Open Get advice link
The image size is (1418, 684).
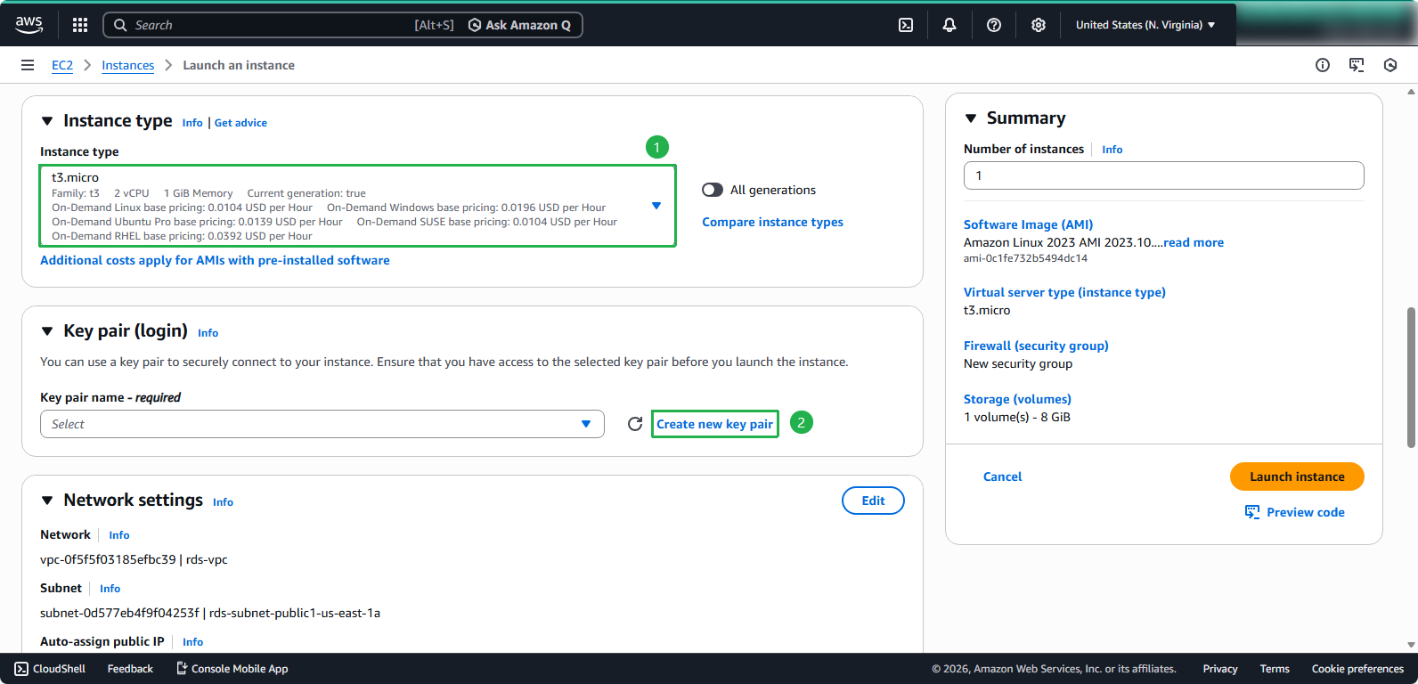pos(240,123)
